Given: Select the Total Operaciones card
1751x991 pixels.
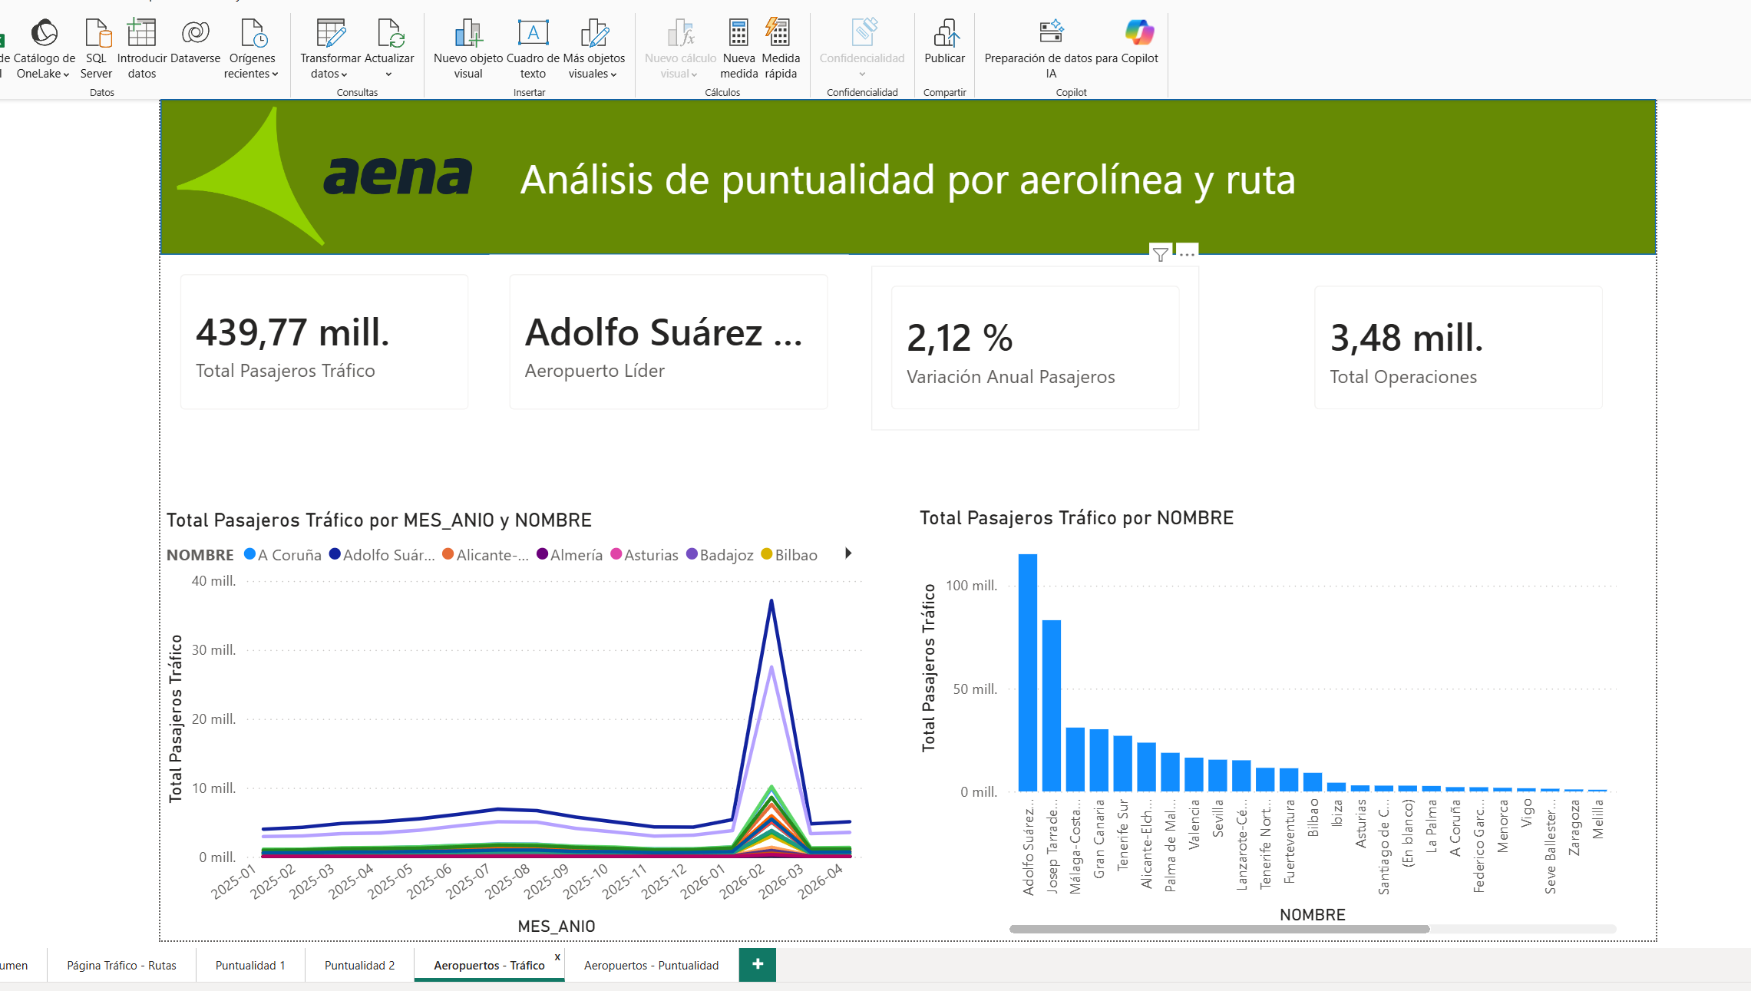Looking at the screenshot, I should point(1458,348).
